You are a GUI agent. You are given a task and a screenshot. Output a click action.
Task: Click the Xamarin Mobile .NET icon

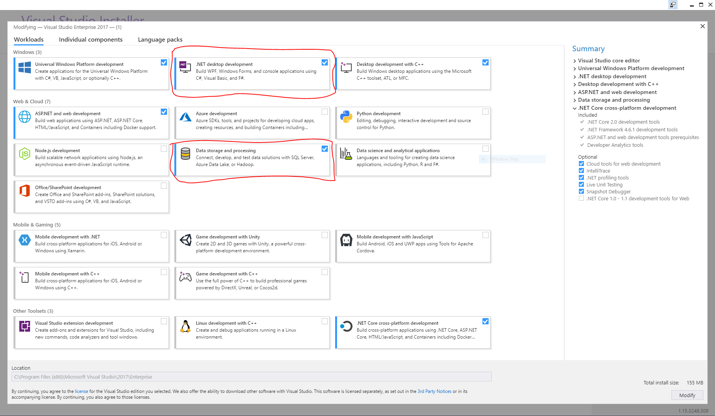[x=25, y=240]
